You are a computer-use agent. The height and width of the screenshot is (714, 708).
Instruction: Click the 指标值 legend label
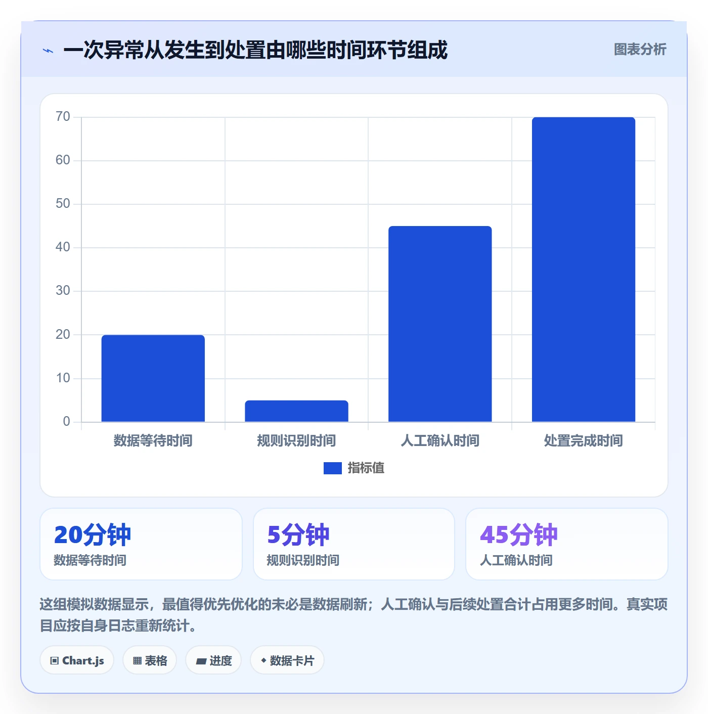(x=366, y=468)
